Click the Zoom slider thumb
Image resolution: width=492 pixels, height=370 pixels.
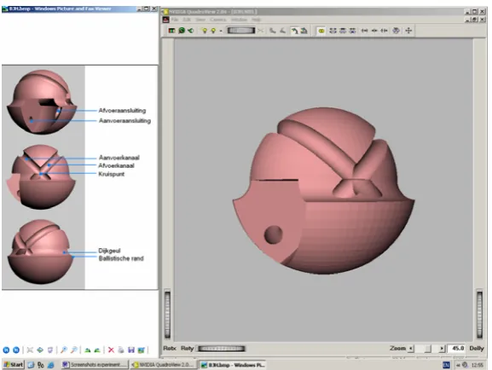(x=427, y=349)
